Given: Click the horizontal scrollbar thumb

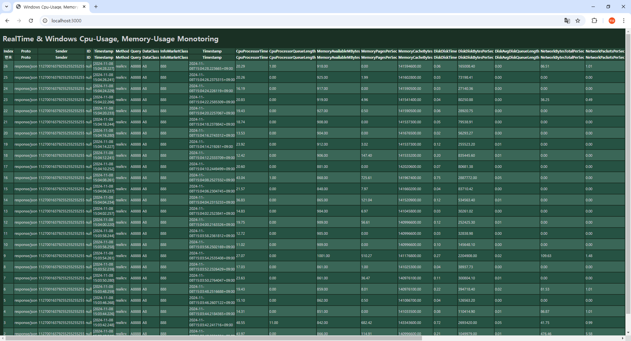Looking at the screenshot, I should pyautogui.click(x=214, y=338).
